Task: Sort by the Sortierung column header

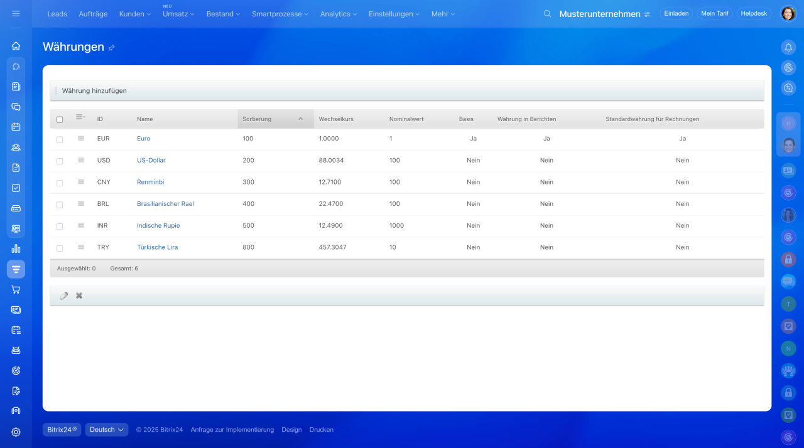Action: [x=276, y=119]
